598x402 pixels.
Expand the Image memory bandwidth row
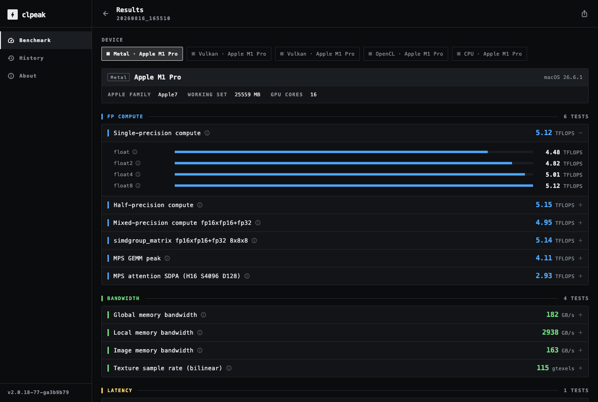click(581, 351)
